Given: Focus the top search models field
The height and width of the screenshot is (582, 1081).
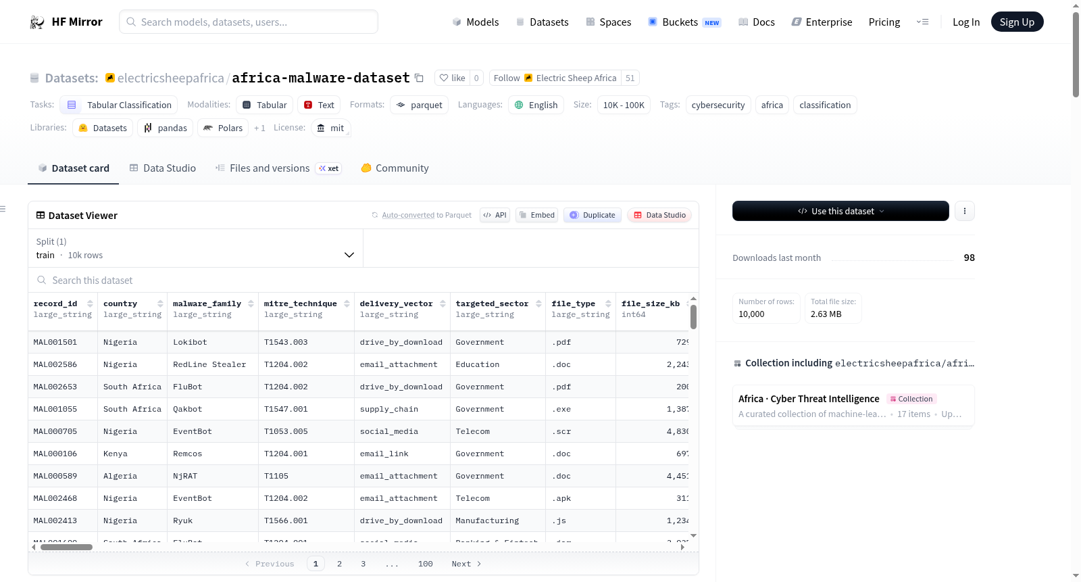Looking at the screenshot, I should click(249, 22).
